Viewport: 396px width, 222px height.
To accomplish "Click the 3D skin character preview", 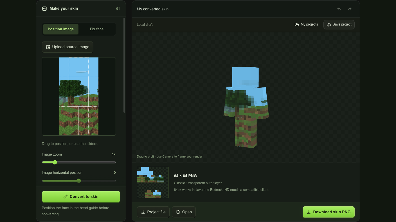I will point(246,107).
